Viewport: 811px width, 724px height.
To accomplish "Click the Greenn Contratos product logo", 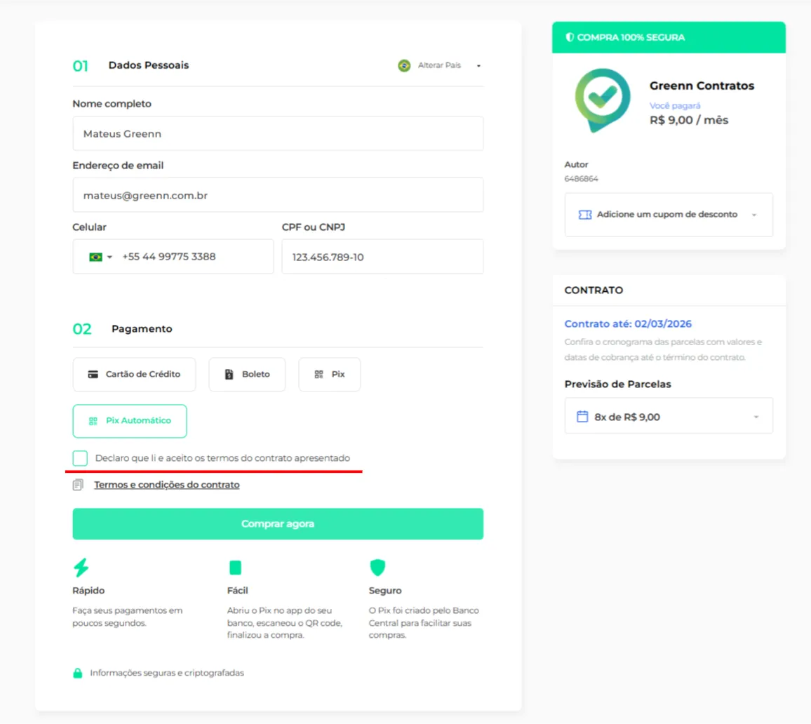I will click(x=603, y=100).
